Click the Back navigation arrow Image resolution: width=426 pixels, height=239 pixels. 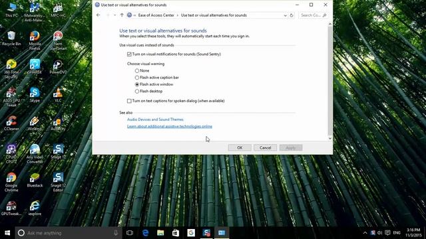[x=99, y=15]
